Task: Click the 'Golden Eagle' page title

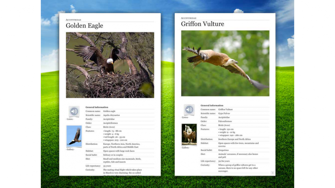Action: point(84,26)
